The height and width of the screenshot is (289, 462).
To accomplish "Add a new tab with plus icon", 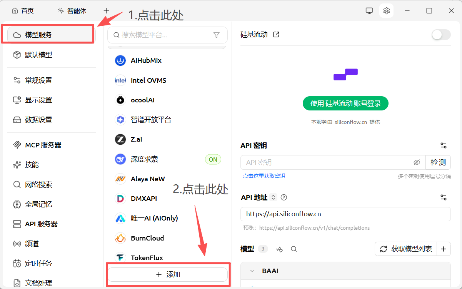I will (x=107, y=11).
